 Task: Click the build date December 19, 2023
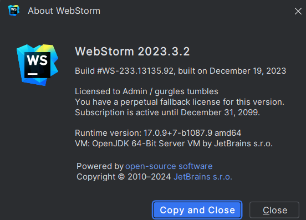(248, 71)
